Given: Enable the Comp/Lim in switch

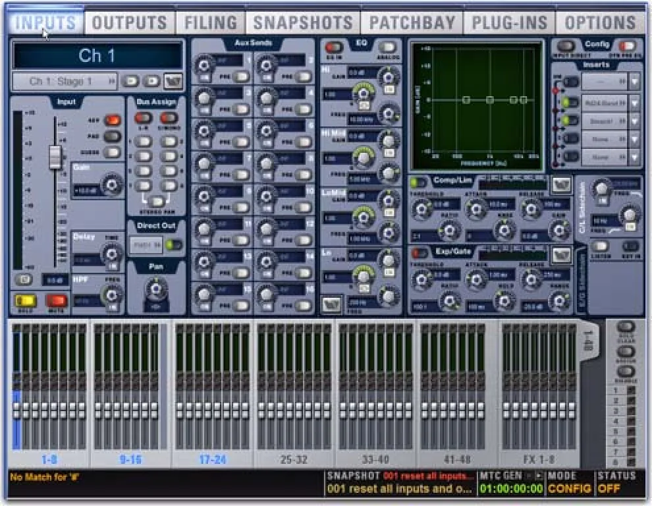Looking at the screenshot, I should [418, 183].
